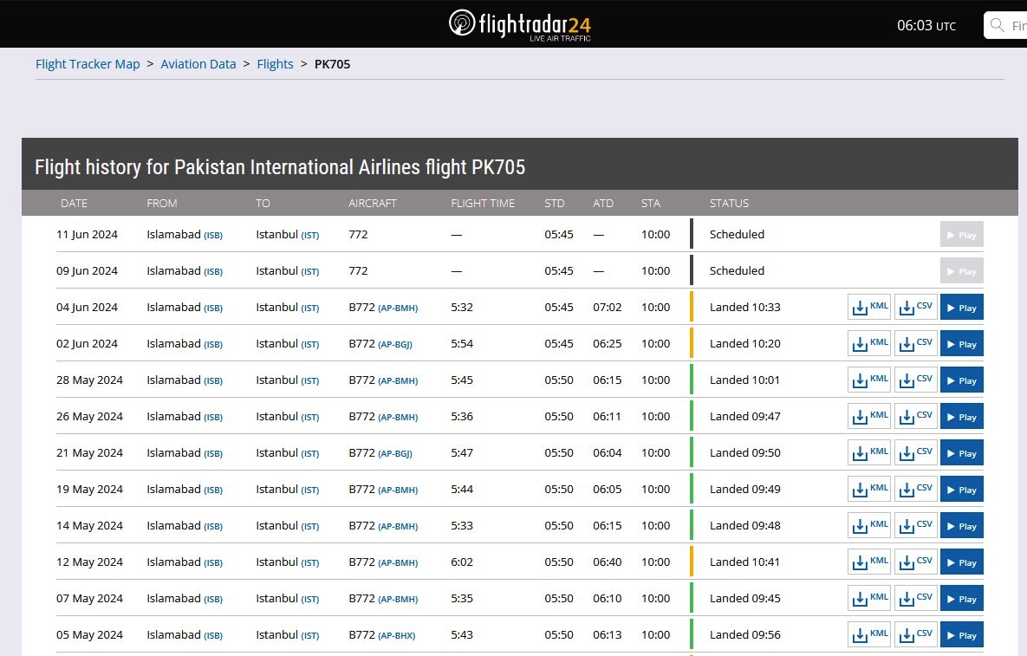The height and width of the screenshot is (656, 1027).
Task: Click the Flightradar24 logo
Action: point(520,25)
